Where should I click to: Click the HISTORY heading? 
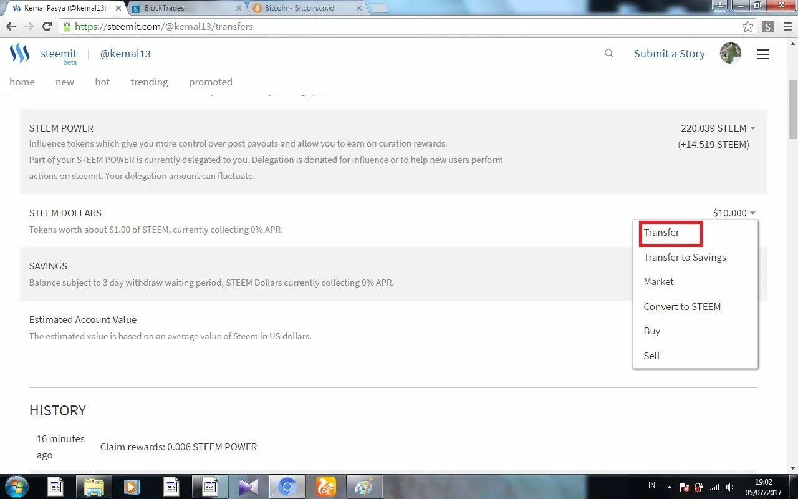(x=57, y=410)
